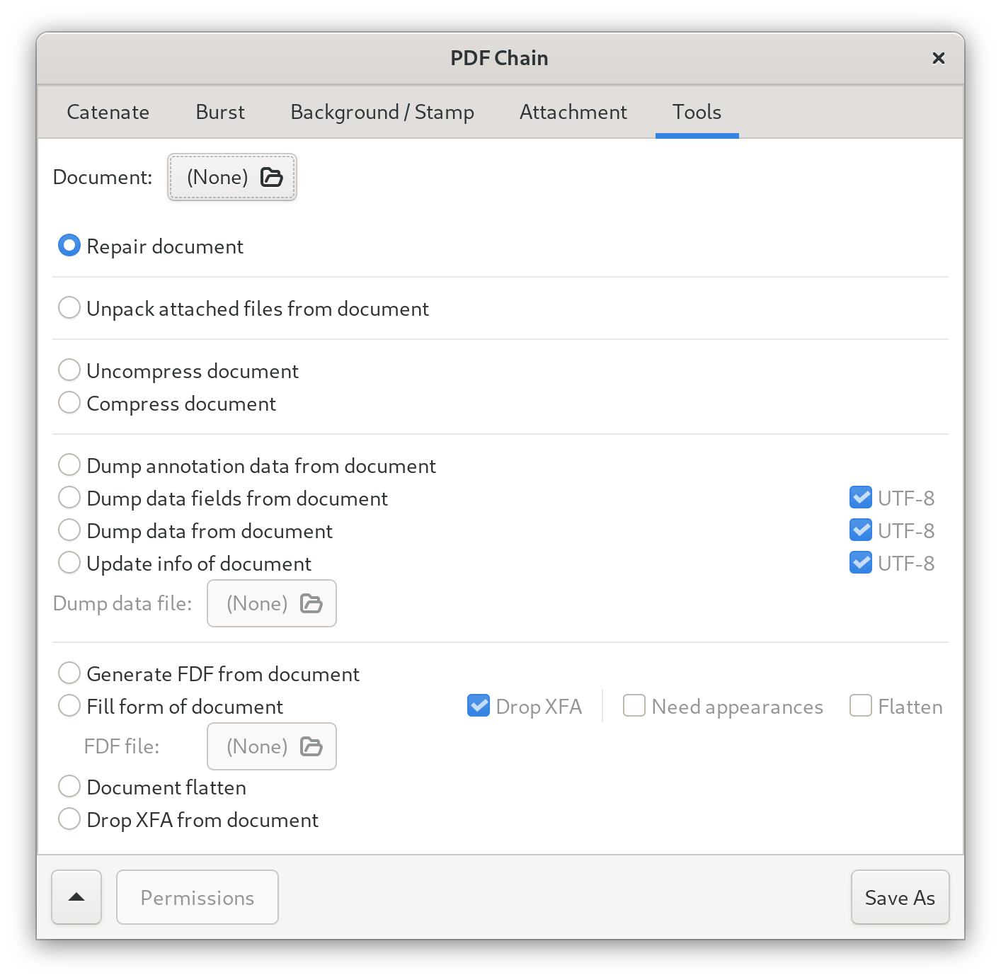The image size is (1001, 980).
Task: Toggle UTF-8 for Update info of document
Action: point(861,563)
